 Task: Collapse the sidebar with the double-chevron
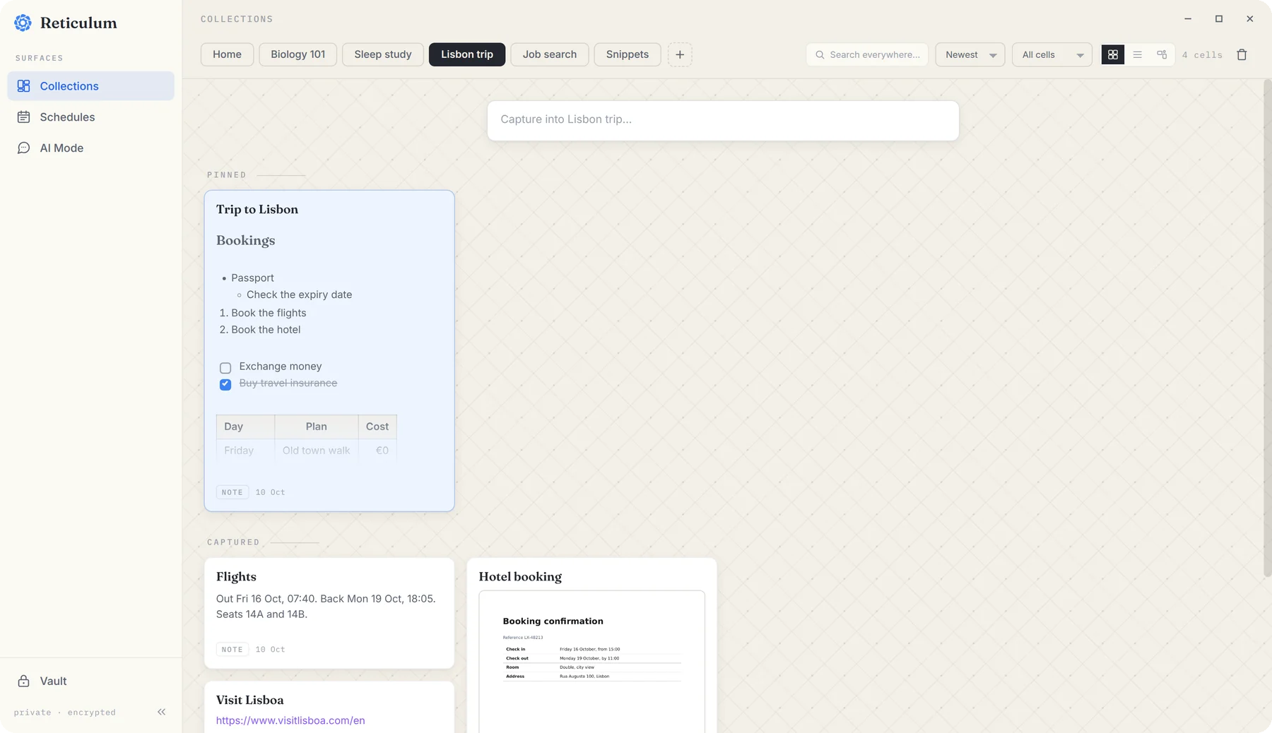tap(161, 712)
